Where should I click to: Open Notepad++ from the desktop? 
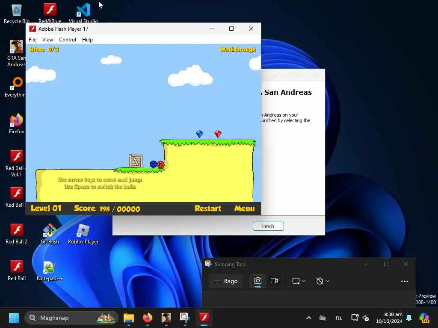click(50, 271)
